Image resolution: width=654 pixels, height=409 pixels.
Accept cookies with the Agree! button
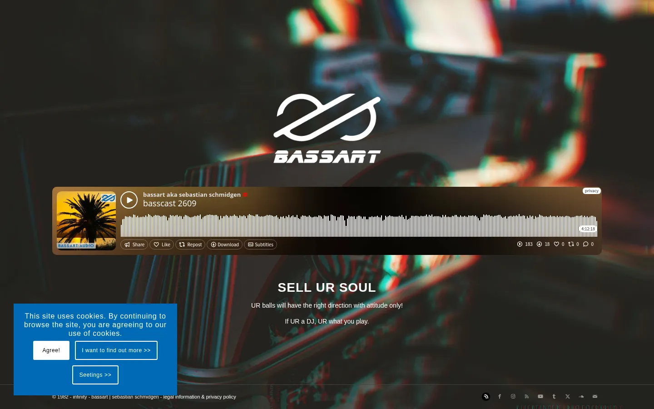(x=51, y=350)
